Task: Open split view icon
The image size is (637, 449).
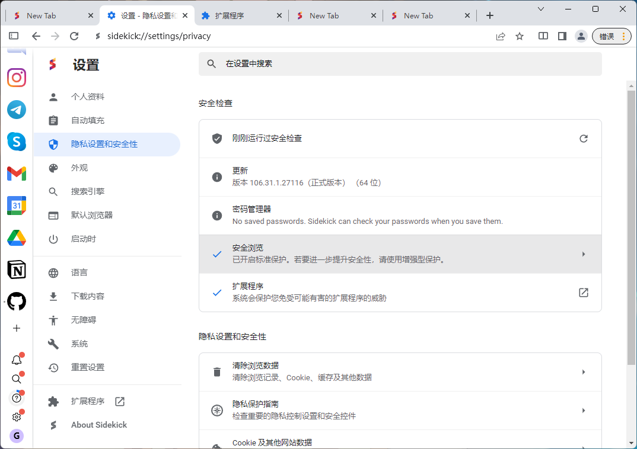Action: click(x=543, y=36)
